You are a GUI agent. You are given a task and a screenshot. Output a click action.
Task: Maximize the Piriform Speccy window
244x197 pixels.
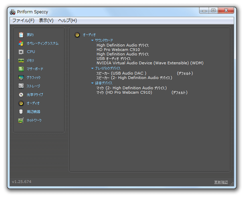(213, 10)
